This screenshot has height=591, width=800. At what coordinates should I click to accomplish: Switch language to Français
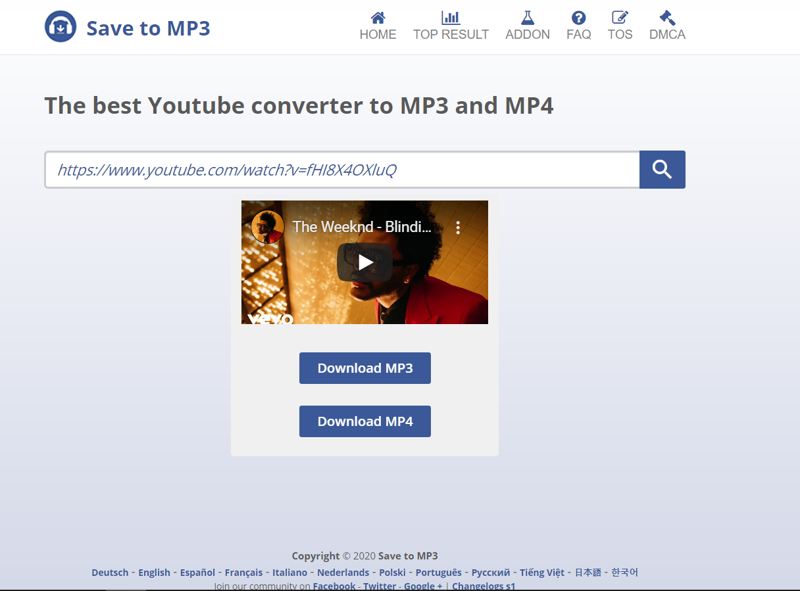pyautogui.click(x=243, y=573)
